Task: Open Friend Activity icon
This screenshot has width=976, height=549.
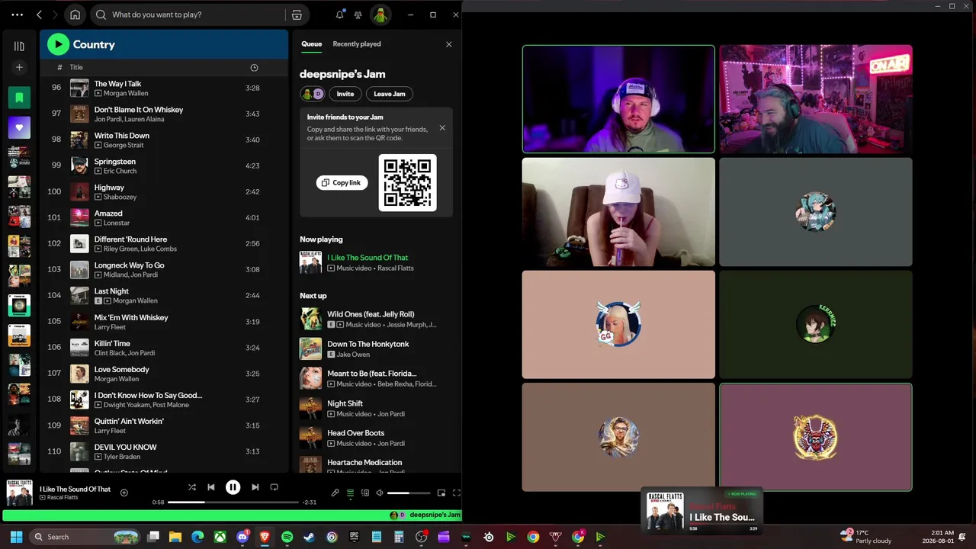Action: pos(358,14)
